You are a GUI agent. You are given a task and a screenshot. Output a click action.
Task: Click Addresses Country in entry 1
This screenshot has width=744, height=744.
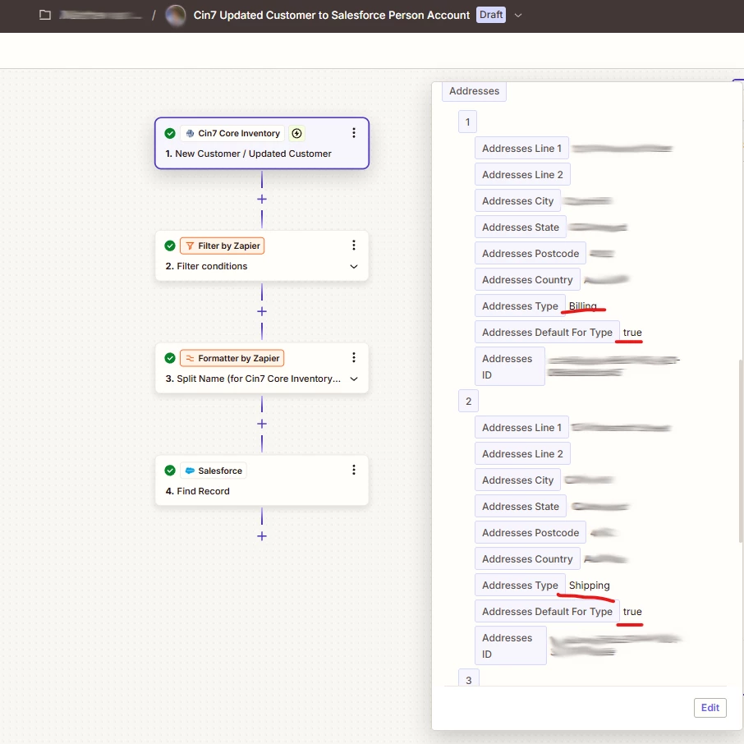527,280
